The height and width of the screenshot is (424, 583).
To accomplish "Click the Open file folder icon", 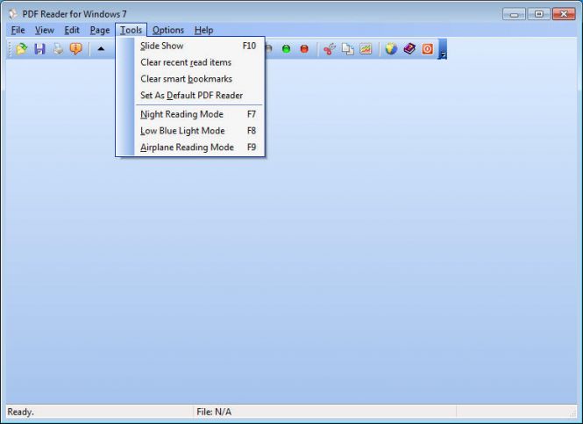I will pos(22,49).
